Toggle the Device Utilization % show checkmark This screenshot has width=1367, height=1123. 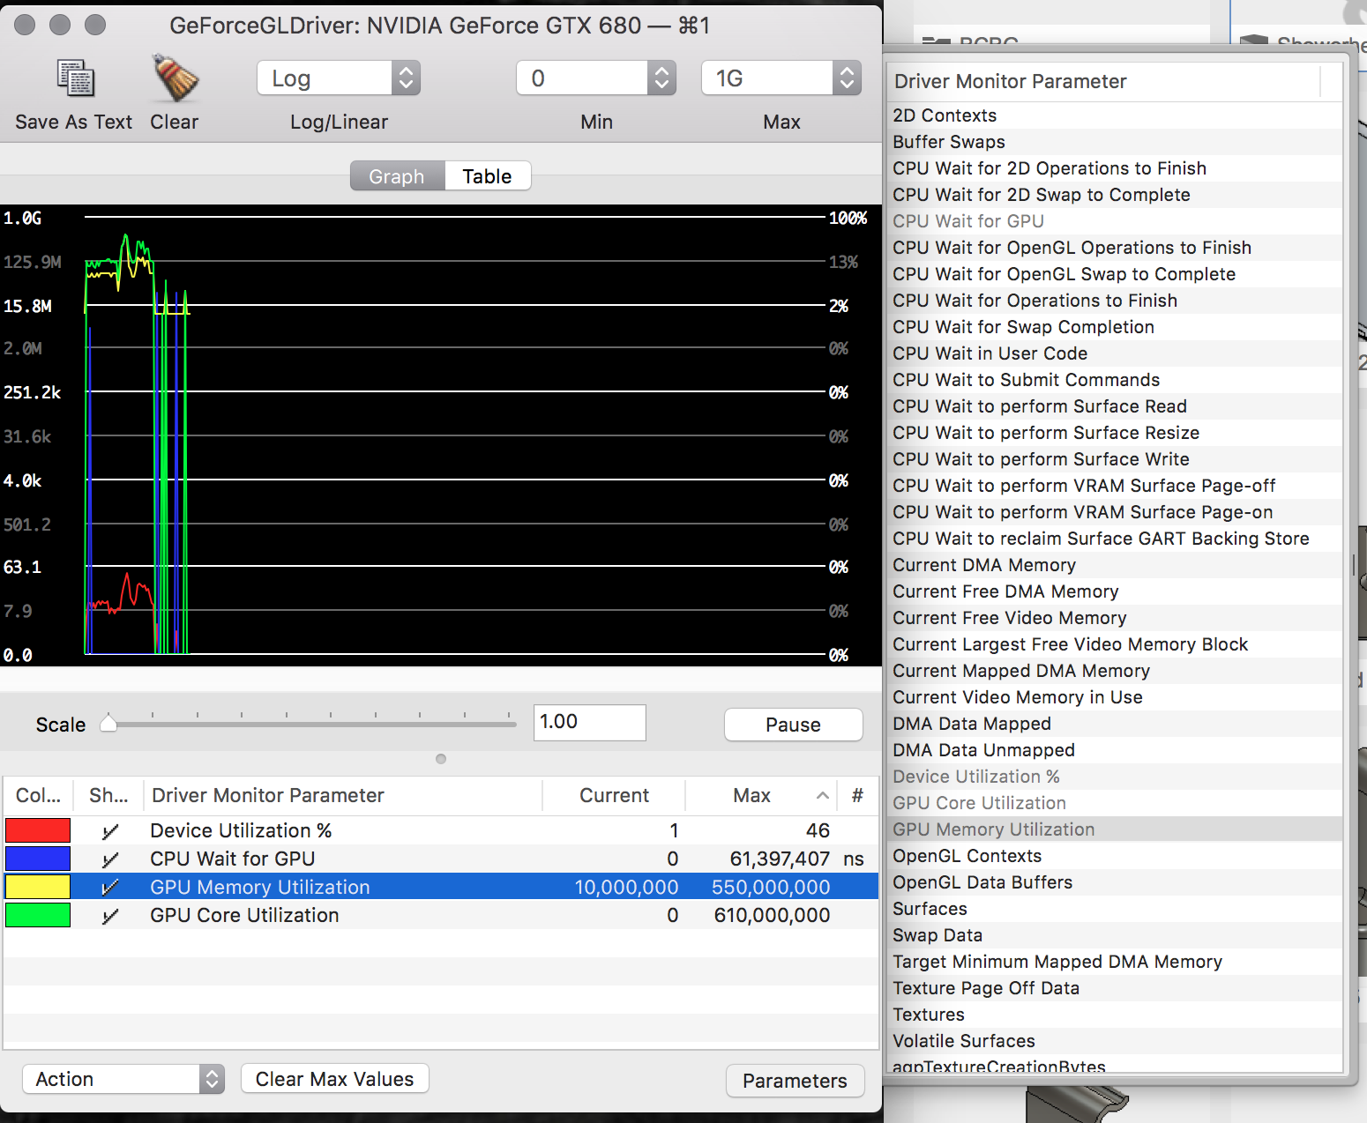(x=110, y=831)
